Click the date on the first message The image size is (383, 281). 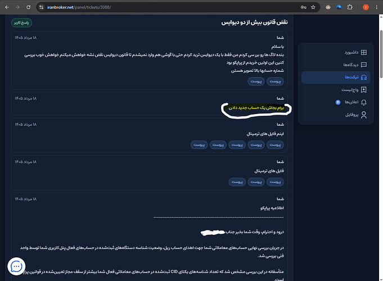coord(26,38)
